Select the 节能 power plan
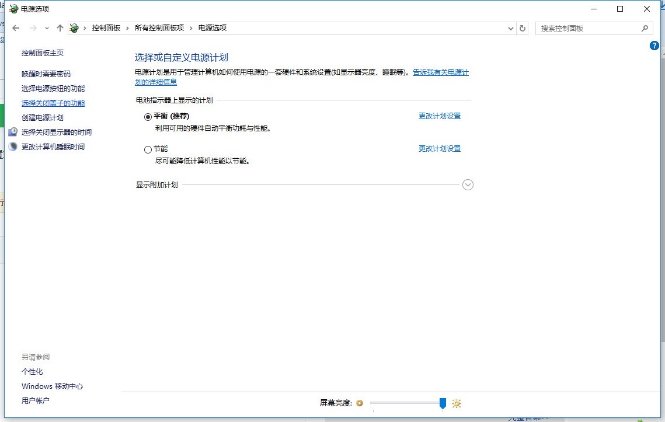Viewport: 665px width, 422px height. pyautogui.click(x=148, y=149)
